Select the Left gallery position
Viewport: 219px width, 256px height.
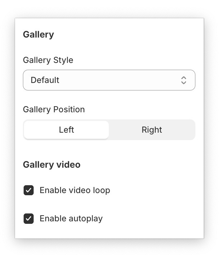pyautogui.click(x=66, y=130)
